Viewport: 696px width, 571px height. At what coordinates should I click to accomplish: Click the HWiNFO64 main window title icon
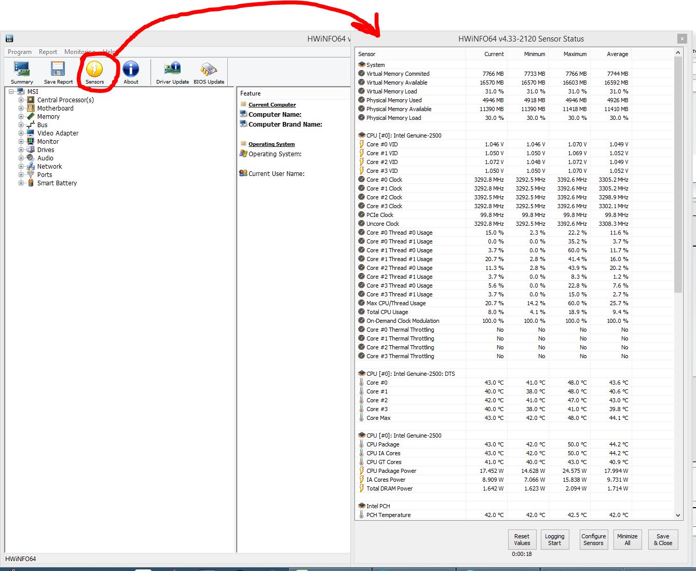(x=9, y=38)
